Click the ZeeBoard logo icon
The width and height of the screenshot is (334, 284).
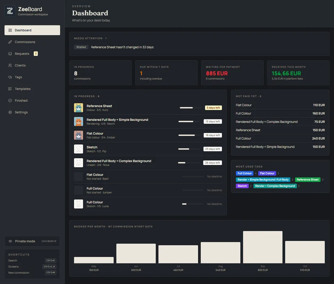(x=10, y=11)
